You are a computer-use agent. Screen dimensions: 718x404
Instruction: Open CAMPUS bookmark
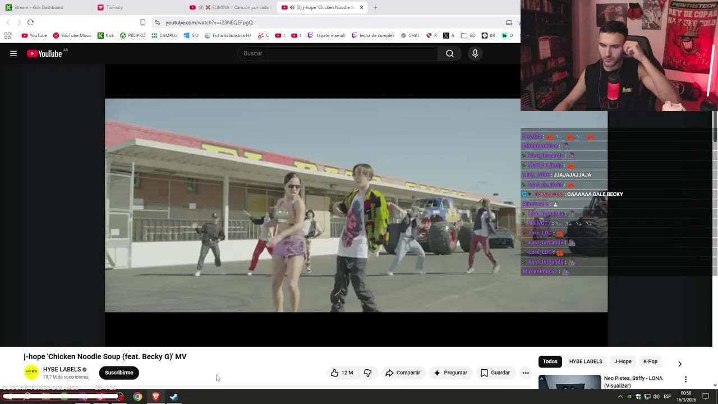point(164,35)
